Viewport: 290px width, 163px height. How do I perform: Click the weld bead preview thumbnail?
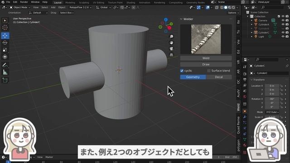click(x=206, y=39)
